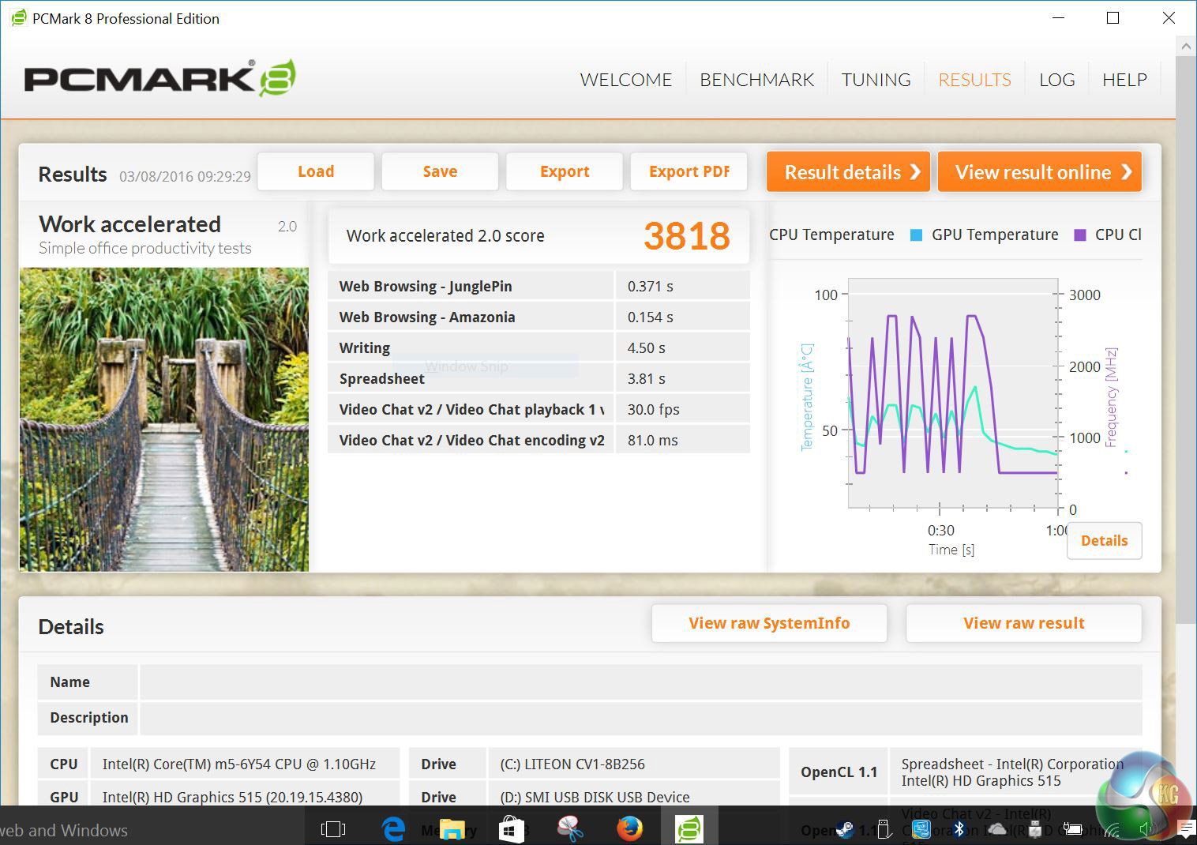Image resolution: width=1197 pixels, height=845 pixels.
Task: Click the CPU Clock purple legend swatch
Action: (1080, 235)
